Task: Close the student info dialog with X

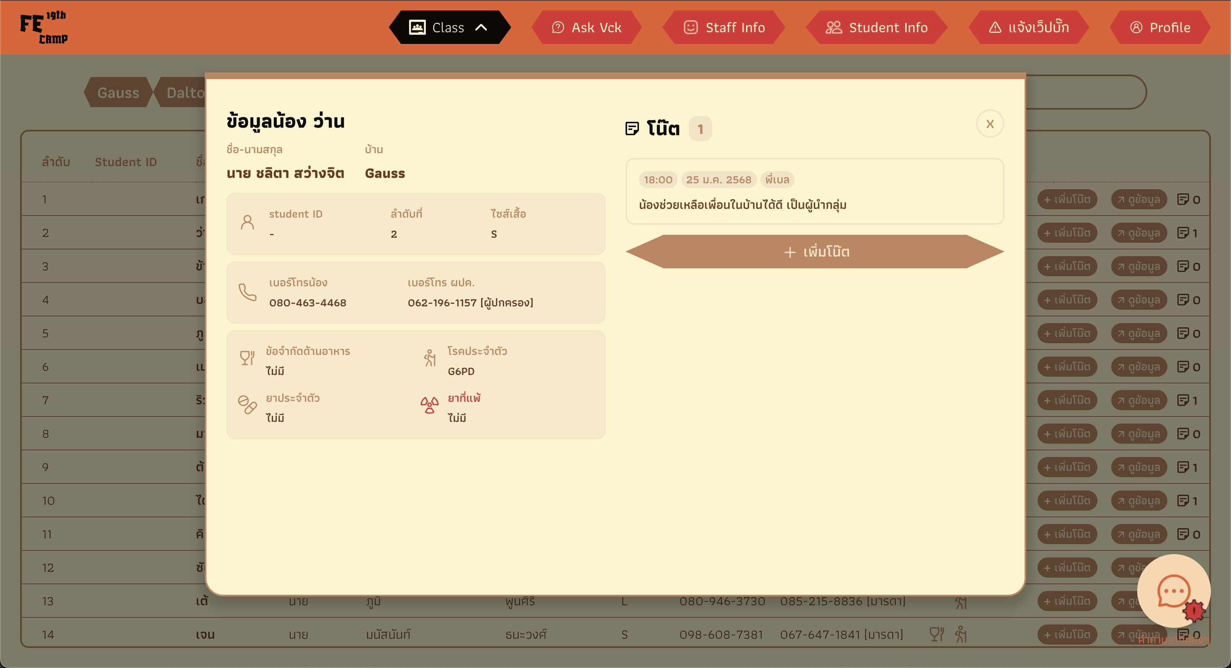Action: 990,124
